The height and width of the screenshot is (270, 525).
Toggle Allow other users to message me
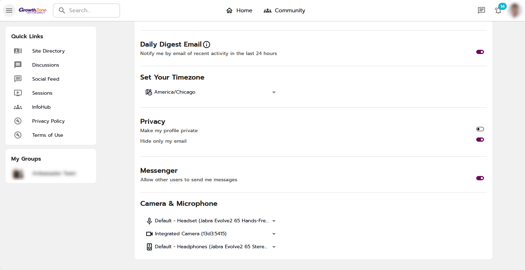tap(480, 178)
